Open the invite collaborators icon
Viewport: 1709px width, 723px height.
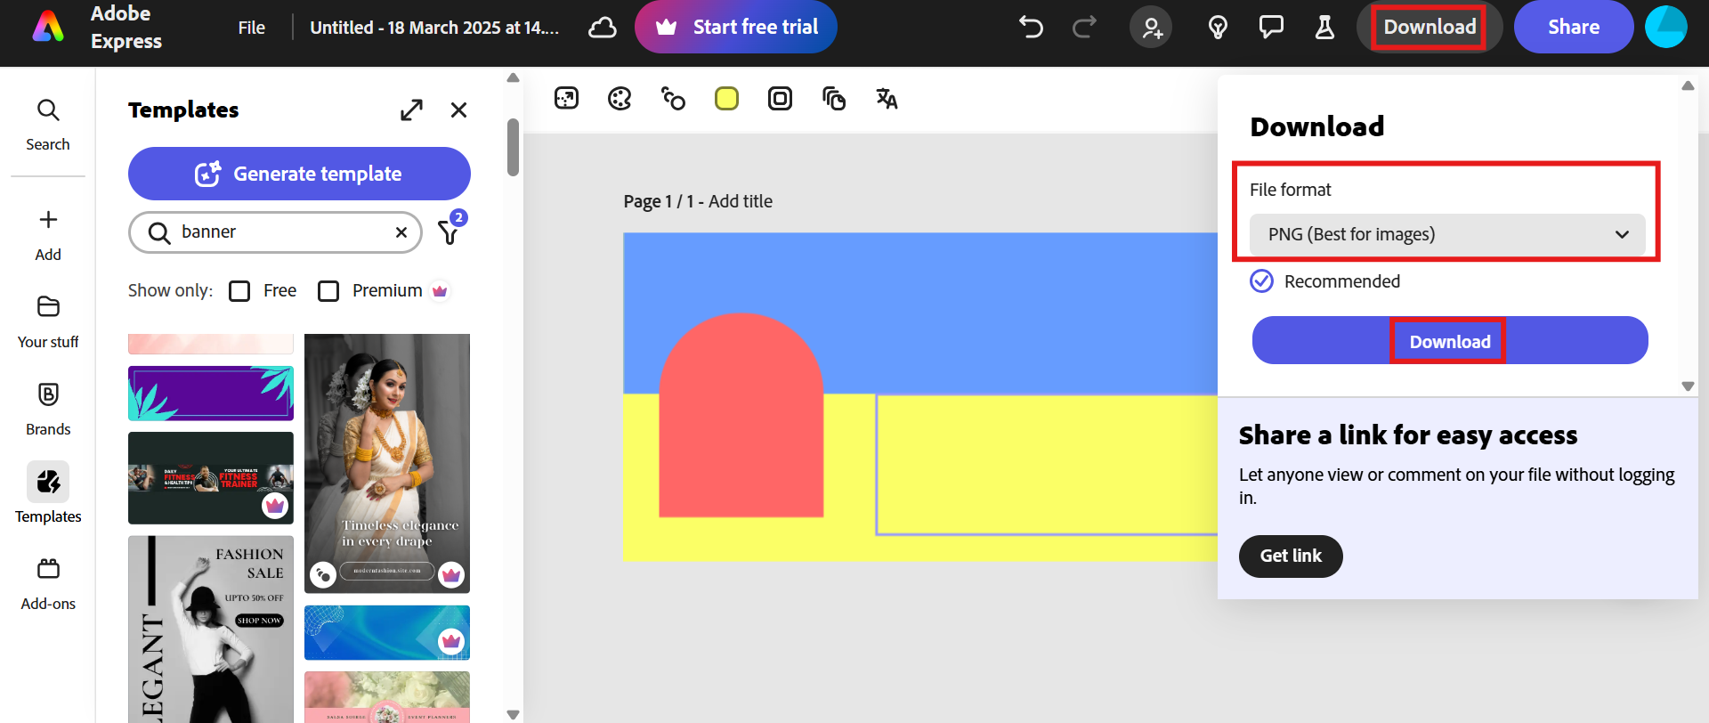click(x=1151, y=28)
